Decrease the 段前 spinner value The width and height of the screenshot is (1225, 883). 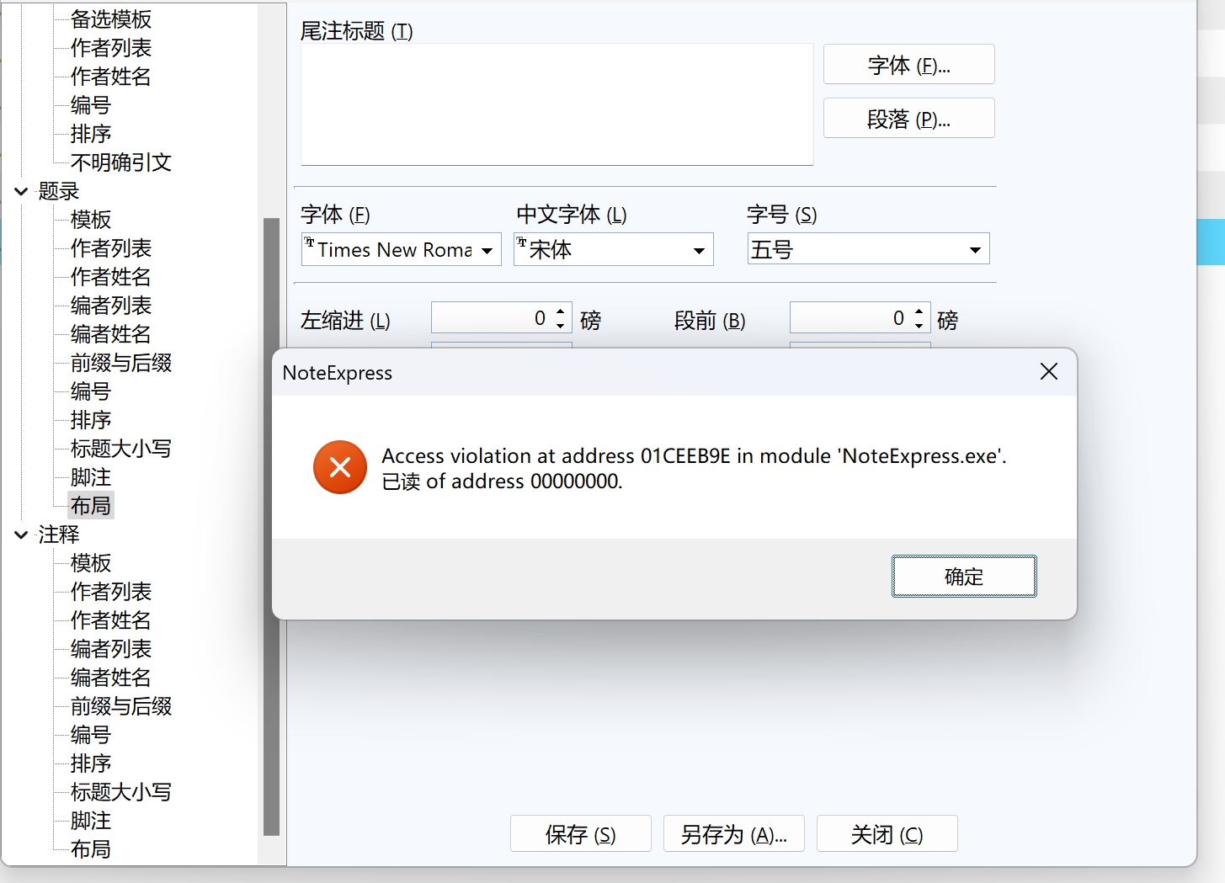pyautogui.click(x=919, y=325)
